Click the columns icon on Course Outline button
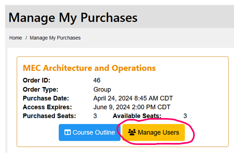The height and width of the screenshot is (153, 234). pyautogui.click(x=67, y=132)
